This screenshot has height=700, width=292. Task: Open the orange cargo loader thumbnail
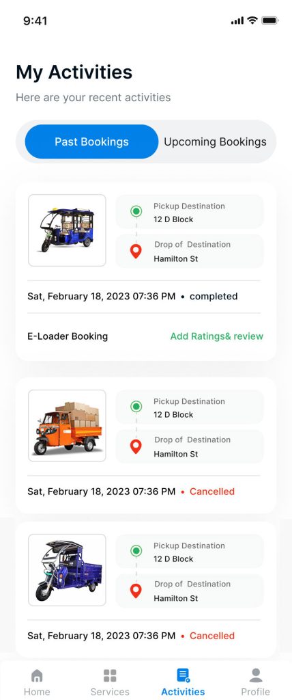pos(67,425)
